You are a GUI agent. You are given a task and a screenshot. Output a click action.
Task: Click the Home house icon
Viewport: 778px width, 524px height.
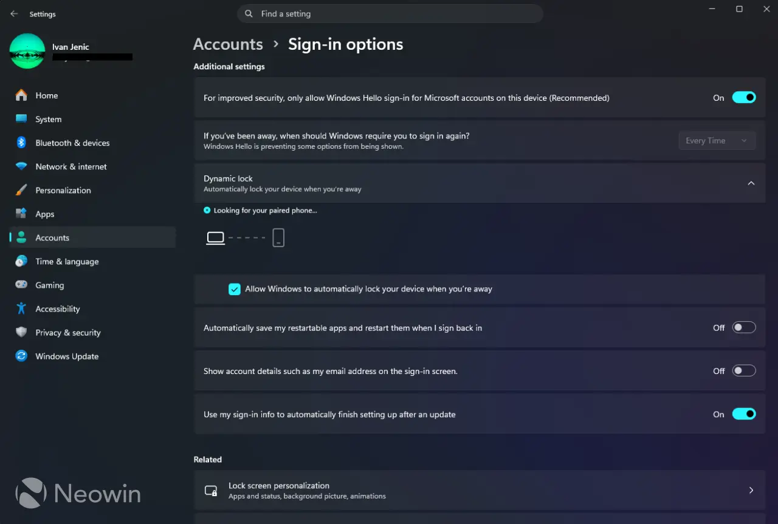pyautogui.click(x=21, y=95)
